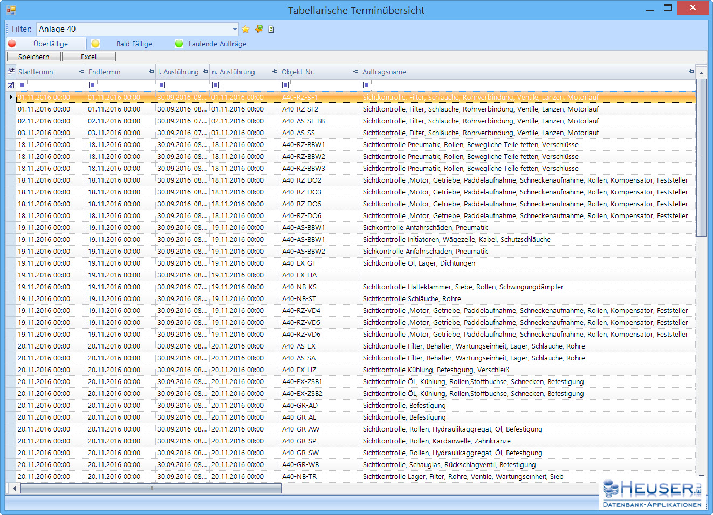The height and width of the screenshot is (515, 713).
Task: Click the pin icon on the Endtermin column
Action: (152, 72)
